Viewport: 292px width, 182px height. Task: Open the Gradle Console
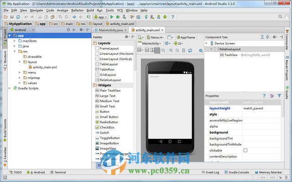click(237, 172)
